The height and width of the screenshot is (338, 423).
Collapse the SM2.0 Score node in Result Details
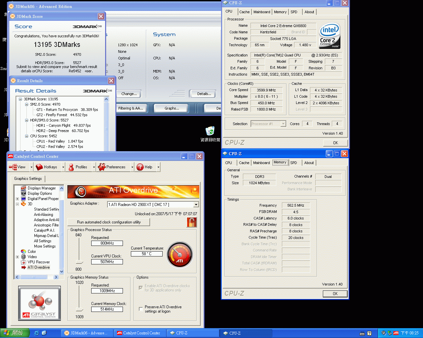(x=27, y=104)
